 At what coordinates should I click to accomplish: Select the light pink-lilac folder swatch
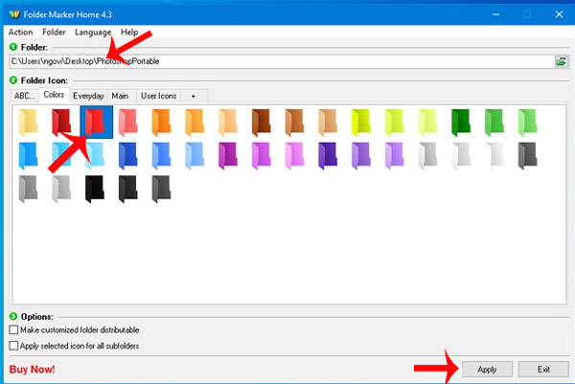(x=294, y=155)
